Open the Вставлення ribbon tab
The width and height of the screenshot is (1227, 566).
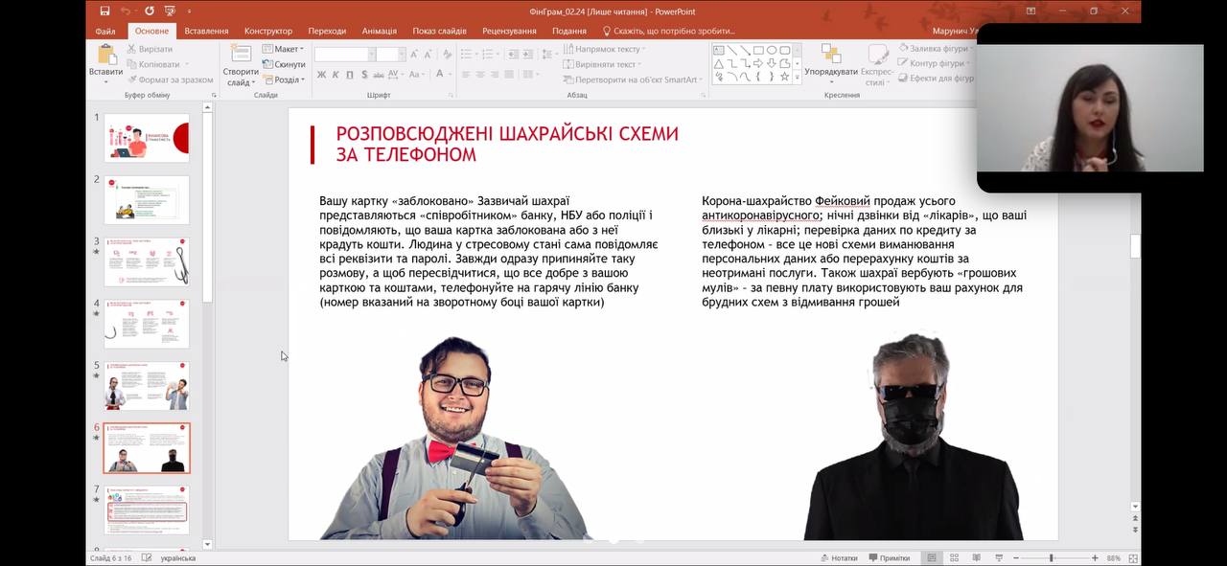[x=206, y=31]
